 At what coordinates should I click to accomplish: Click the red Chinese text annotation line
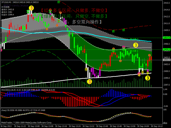74,10
